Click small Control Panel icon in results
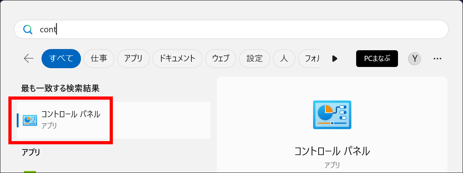The height and width of the screenshot is (173, 463). [x=30, y=120]
